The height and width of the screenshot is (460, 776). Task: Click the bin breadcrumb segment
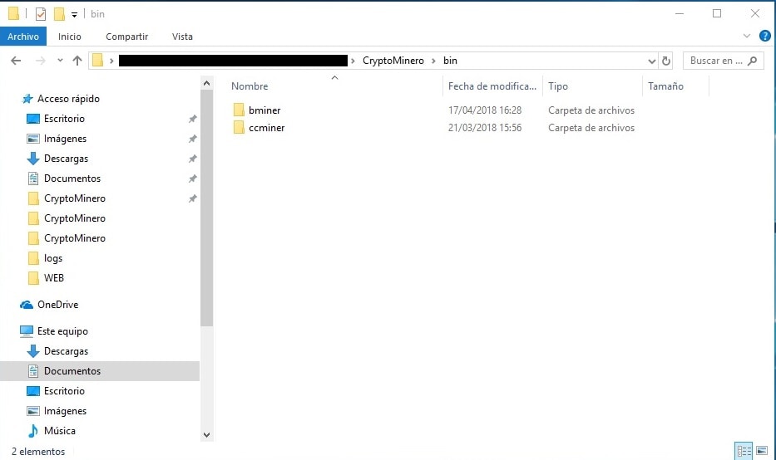coord(450,61)
